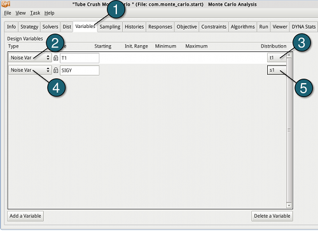Click the lock icon beside T1
The width and height of the screenshot is (318, 231).
[x=55, y=58]
